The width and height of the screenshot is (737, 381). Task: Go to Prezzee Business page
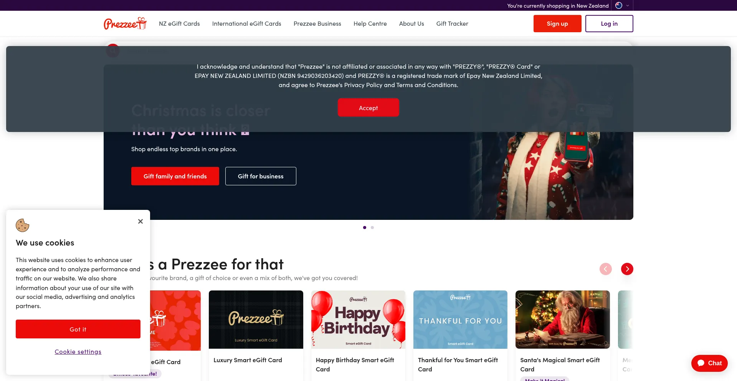click(x=317, y=24)
